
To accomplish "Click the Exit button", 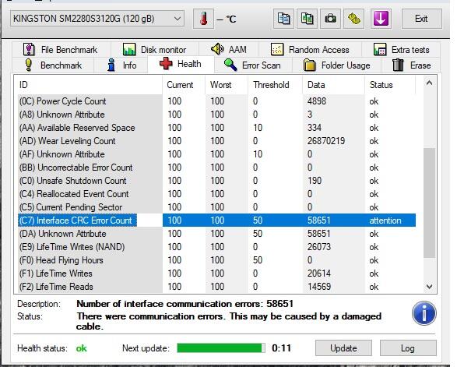I will point(421,19).
